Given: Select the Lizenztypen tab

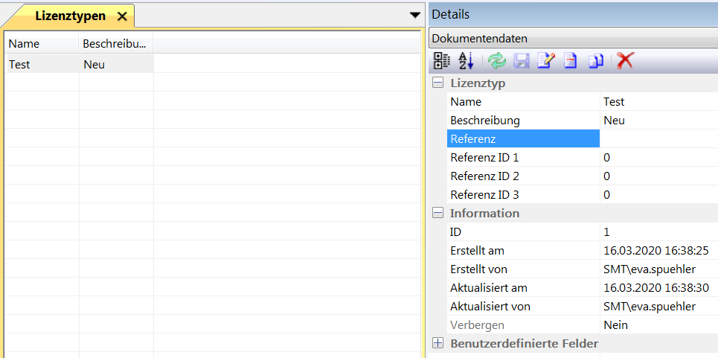Looking at the screenshot, I should pyautogui.click(x=70, y=16).
